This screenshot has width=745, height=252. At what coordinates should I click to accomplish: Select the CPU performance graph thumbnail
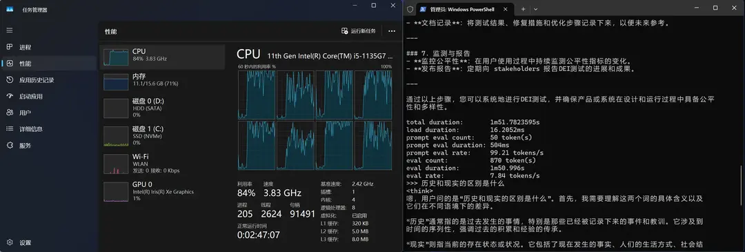[116, 57]
